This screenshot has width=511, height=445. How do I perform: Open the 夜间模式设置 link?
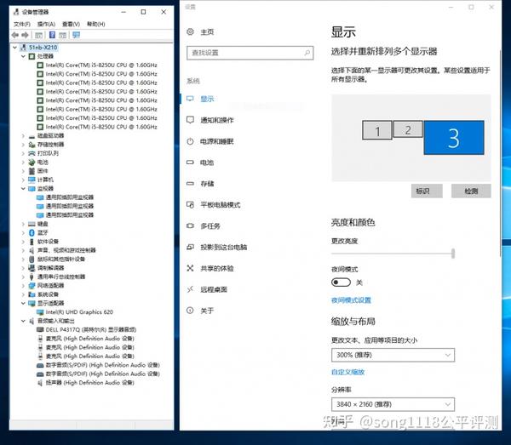(351, 300)
